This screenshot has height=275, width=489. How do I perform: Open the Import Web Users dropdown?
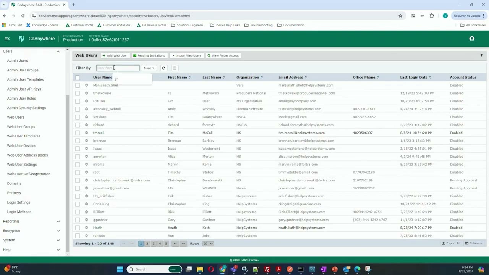pos(186,56)
